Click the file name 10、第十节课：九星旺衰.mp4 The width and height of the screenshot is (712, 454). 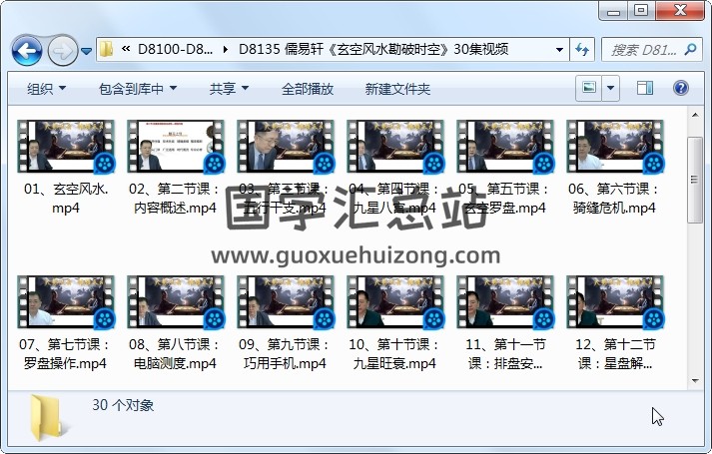[x=394, y=354]
